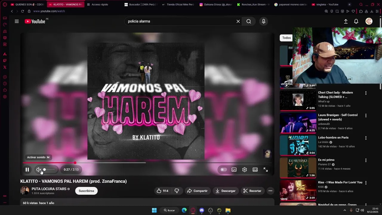Switch to 'Buscador | ZARA Perú' tab

click(x=141, y=4)
